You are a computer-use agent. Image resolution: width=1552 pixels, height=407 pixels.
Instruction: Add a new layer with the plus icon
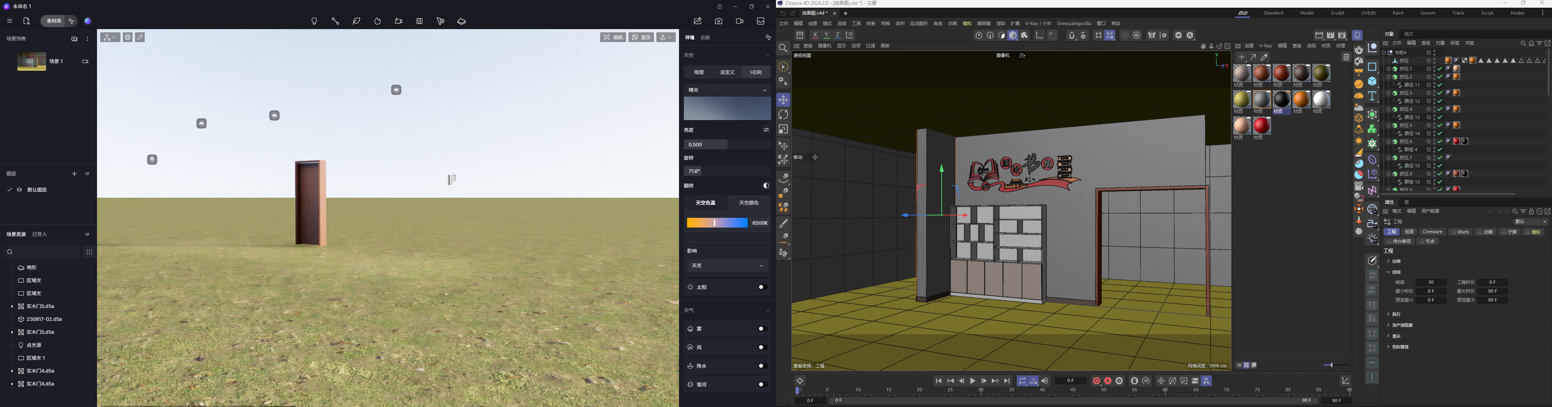click(x=74, y=173)
